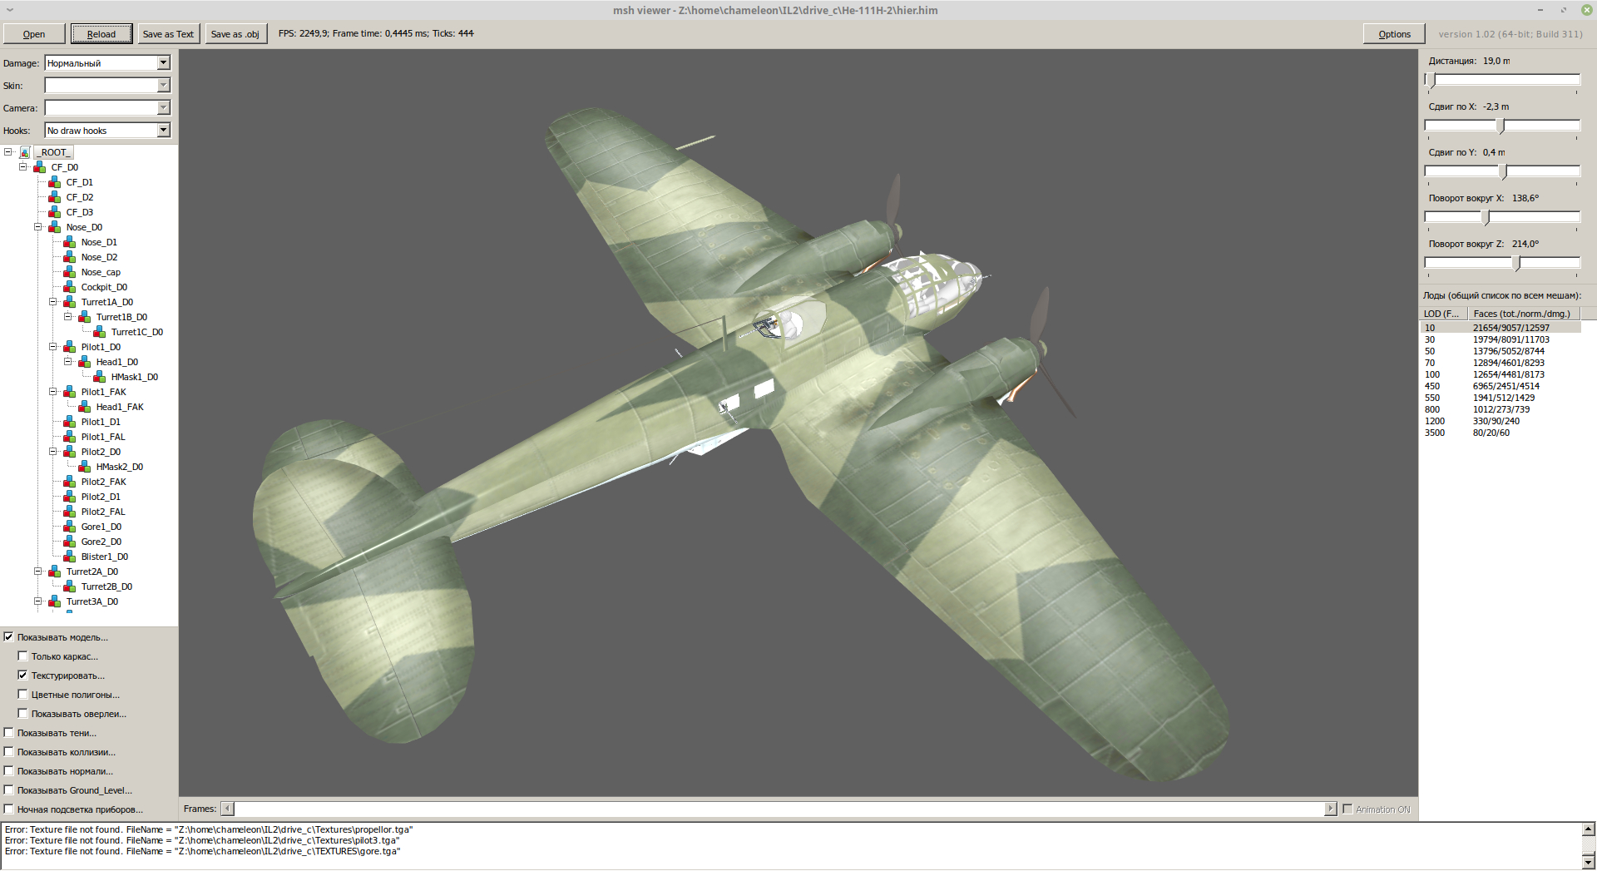Toggle the Показывать модель checkbox
This screenshot has width=1597, height=871.
(x=9, y=637)
